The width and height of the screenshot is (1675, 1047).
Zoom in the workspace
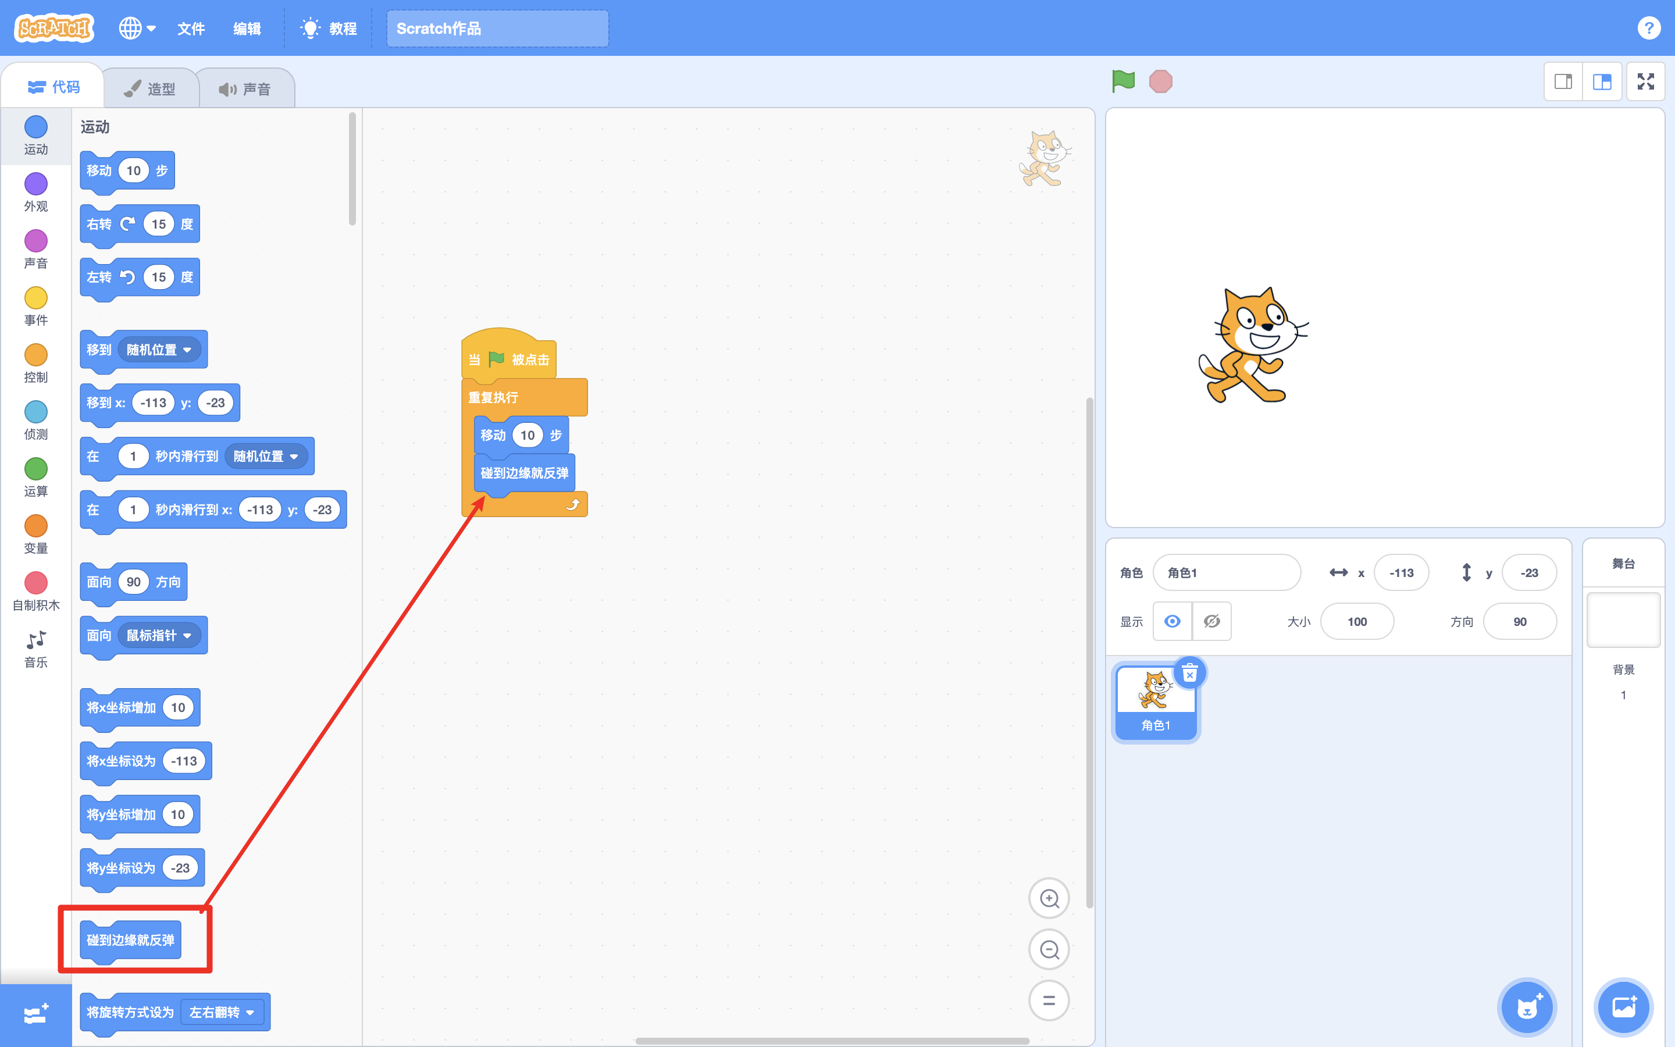1049,899
